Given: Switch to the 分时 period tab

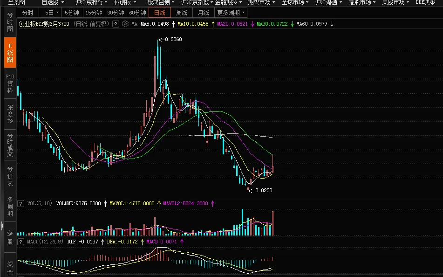Looking at the screenshot, I should (x=27, y=13).
